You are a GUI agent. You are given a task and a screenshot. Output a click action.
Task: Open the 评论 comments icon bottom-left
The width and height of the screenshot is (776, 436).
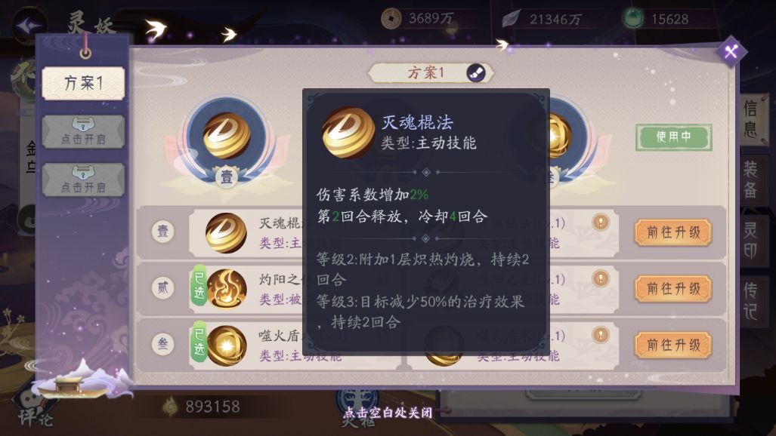point(35,413)
